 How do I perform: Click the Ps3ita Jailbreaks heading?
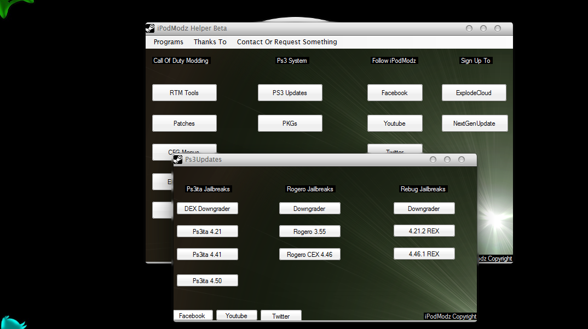pyautogui.click(x=208, y=189)
